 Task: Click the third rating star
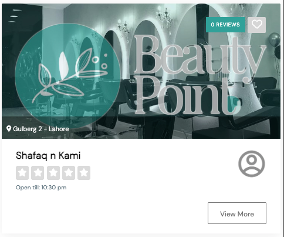tap(53, 173)
